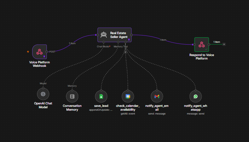Click the 'Real Estate Seller Agent' title text
This screenshot has width=249, height=142.
(119, 35)
